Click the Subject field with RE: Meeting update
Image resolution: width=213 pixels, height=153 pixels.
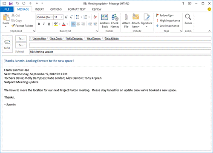[x=120, y=52]
